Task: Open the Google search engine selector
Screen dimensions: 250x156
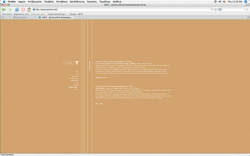Action: (x=220, y=10)
